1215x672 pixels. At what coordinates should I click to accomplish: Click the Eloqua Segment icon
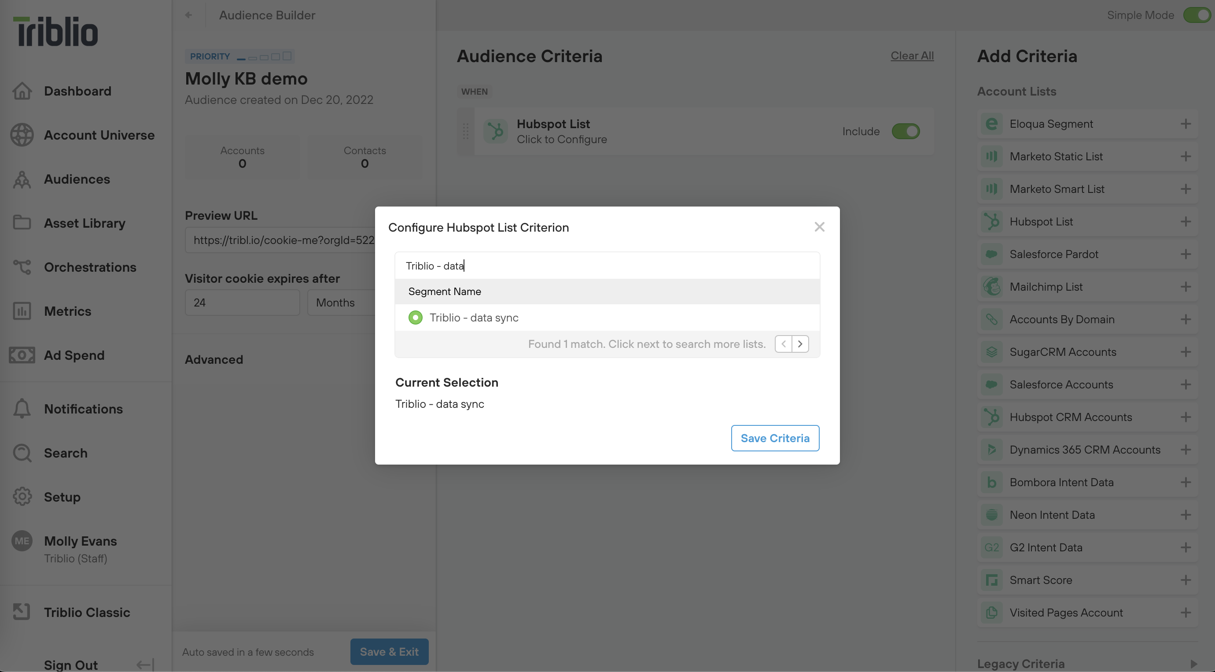991,124
